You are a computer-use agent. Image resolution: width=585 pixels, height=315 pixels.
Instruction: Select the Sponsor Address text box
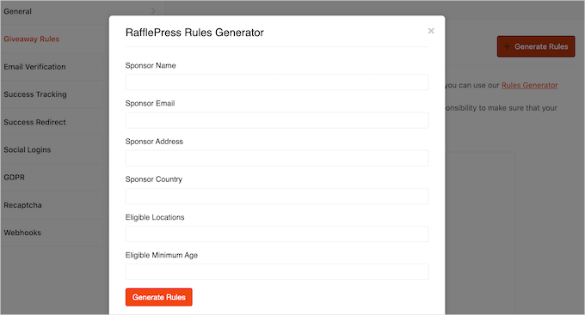(277, 158)
